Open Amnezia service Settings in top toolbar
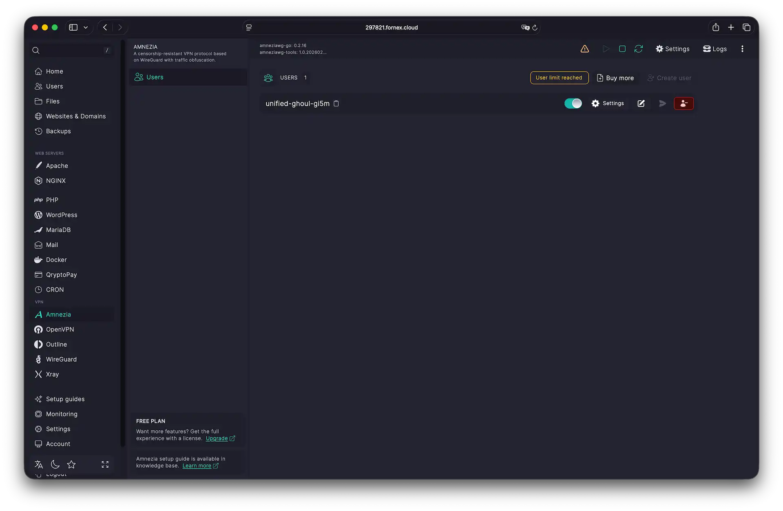This screenshot has width=783, height=511. (672, 49)
